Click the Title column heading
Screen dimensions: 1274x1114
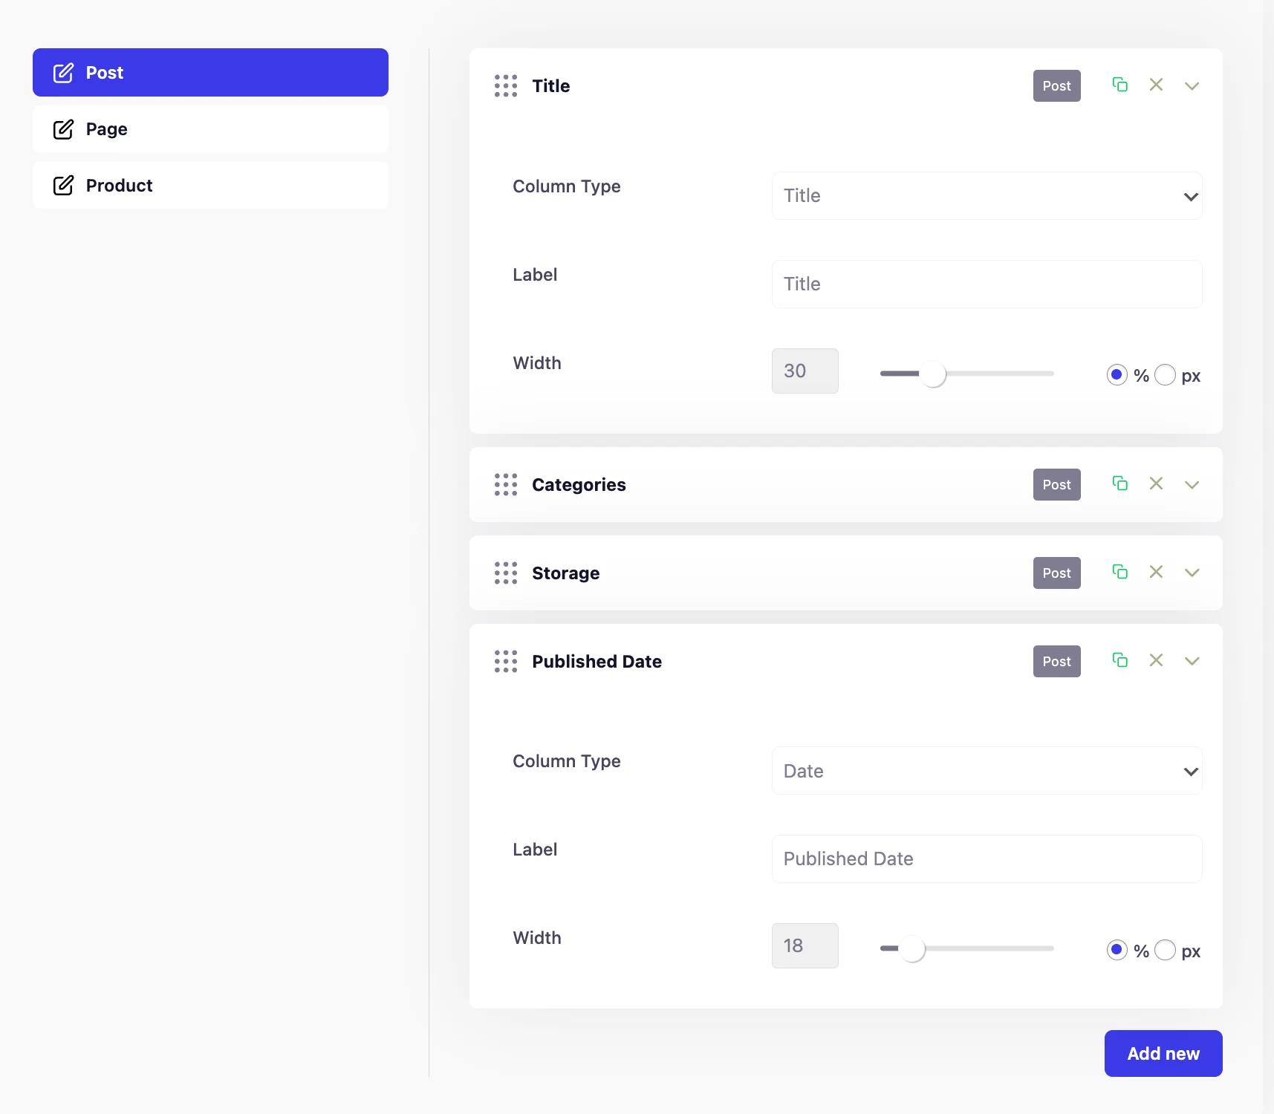(x=551, y=86)
